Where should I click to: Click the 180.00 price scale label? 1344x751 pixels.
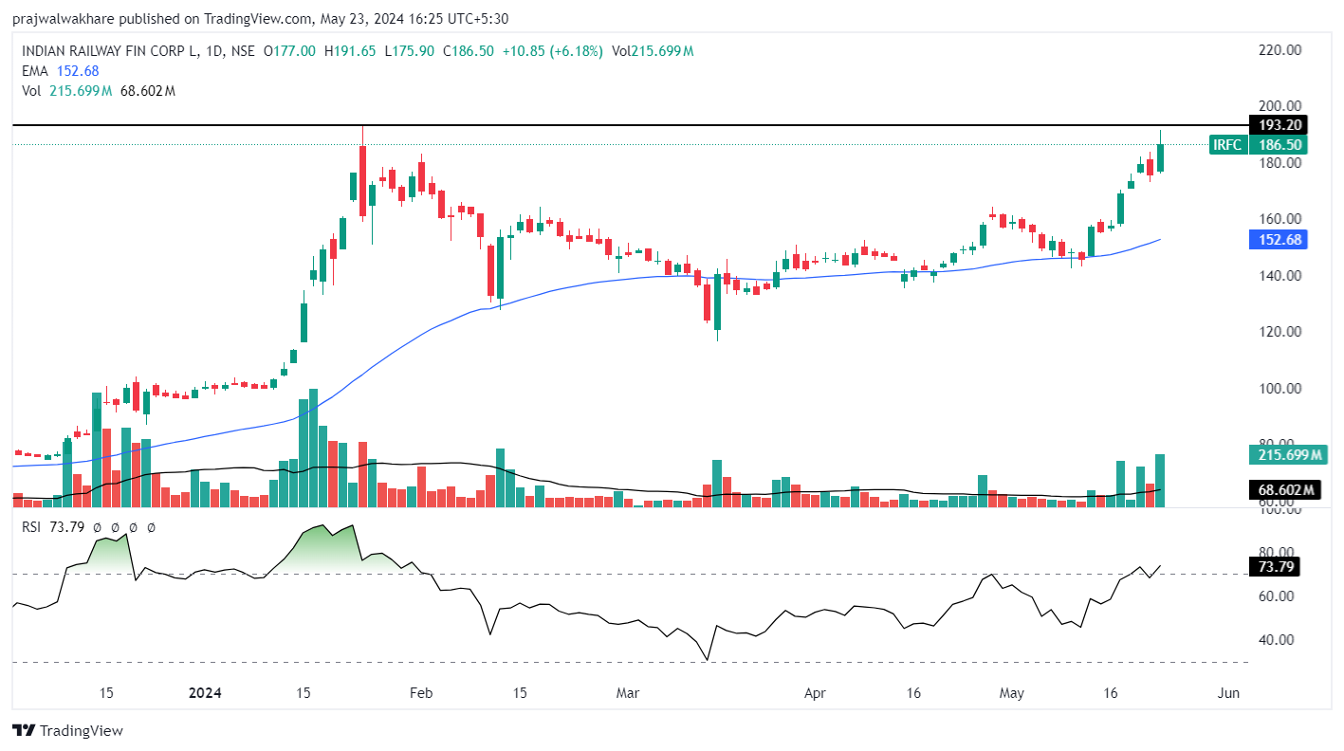click(1280, 163)
